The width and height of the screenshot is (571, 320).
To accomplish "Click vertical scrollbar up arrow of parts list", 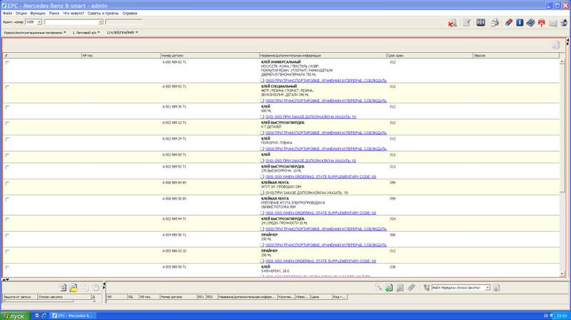I will (562, 62).
